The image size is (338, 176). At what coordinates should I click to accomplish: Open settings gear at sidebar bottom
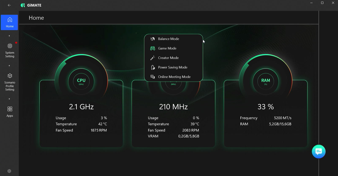point(9,171)
